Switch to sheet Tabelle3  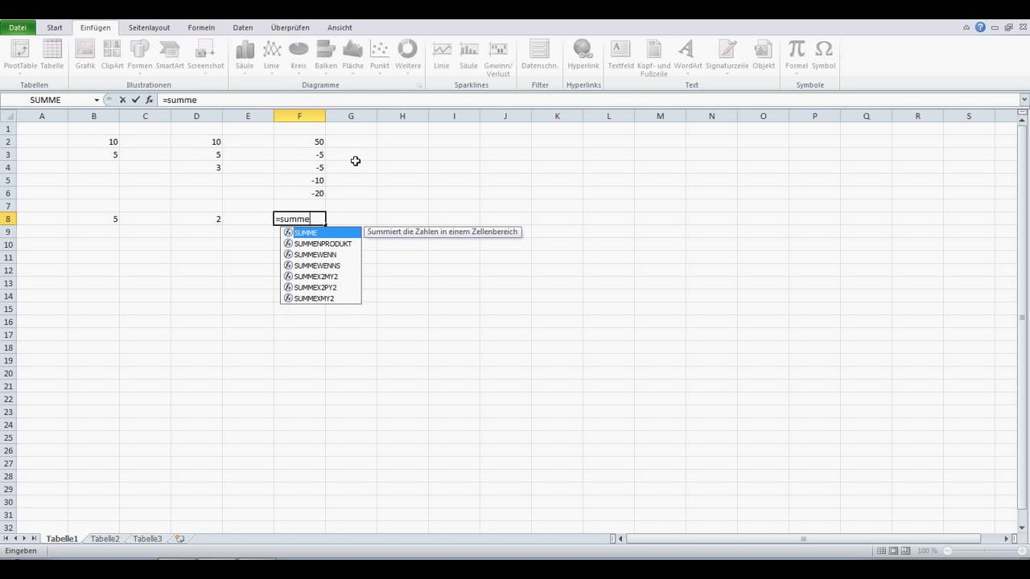tap(147, 539)
